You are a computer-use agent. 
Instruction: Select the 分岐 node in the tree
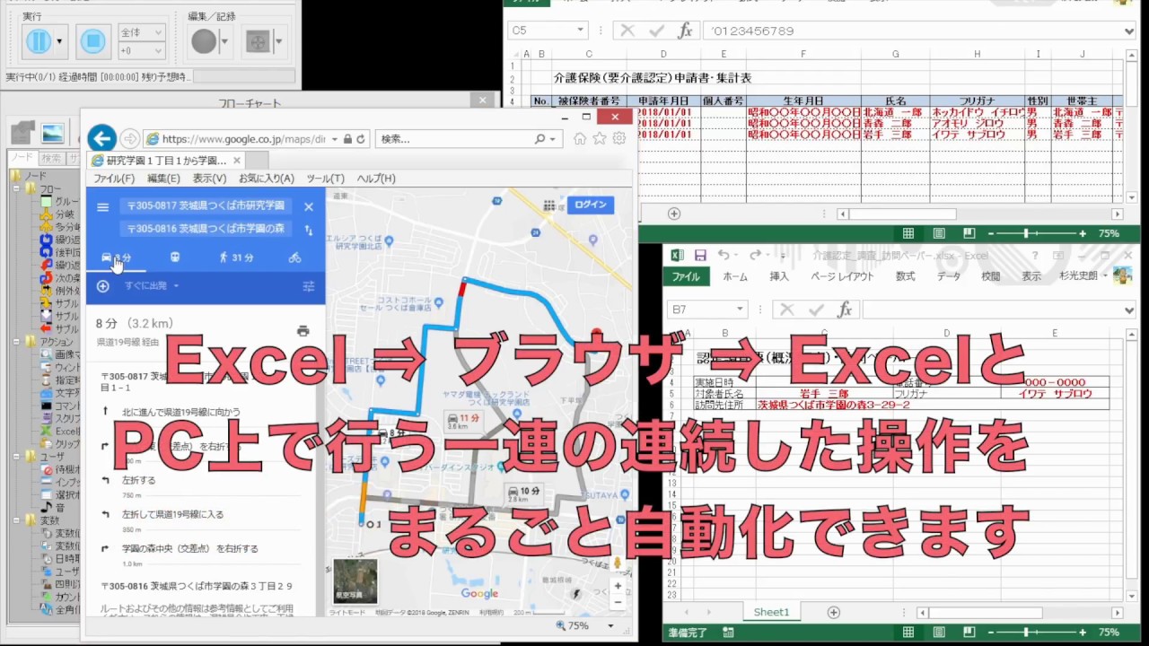[x=65, y=214]
